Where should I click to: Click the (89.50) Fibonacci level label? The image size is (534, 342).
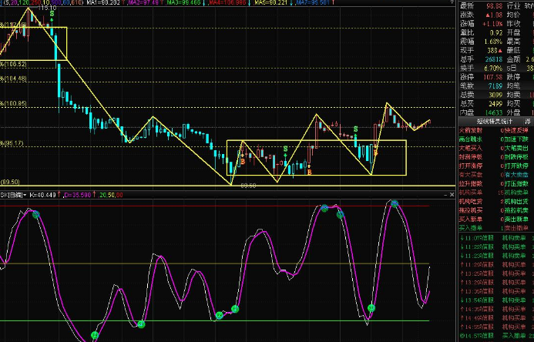pos(10,182)
